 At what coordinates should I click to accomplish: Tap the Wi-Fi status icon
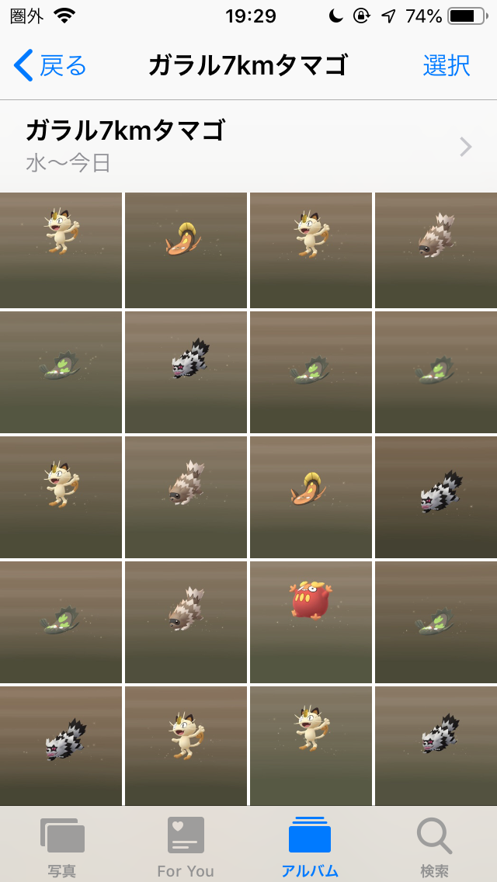point(65,16)
